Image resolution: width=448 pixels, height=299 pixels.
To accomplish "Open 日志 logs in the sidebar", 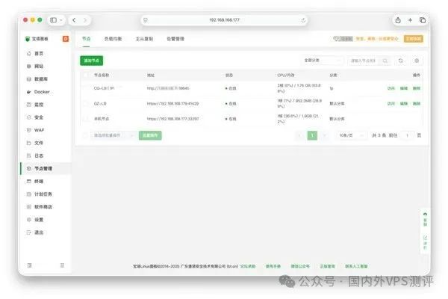I will click(x=39, y=155).
